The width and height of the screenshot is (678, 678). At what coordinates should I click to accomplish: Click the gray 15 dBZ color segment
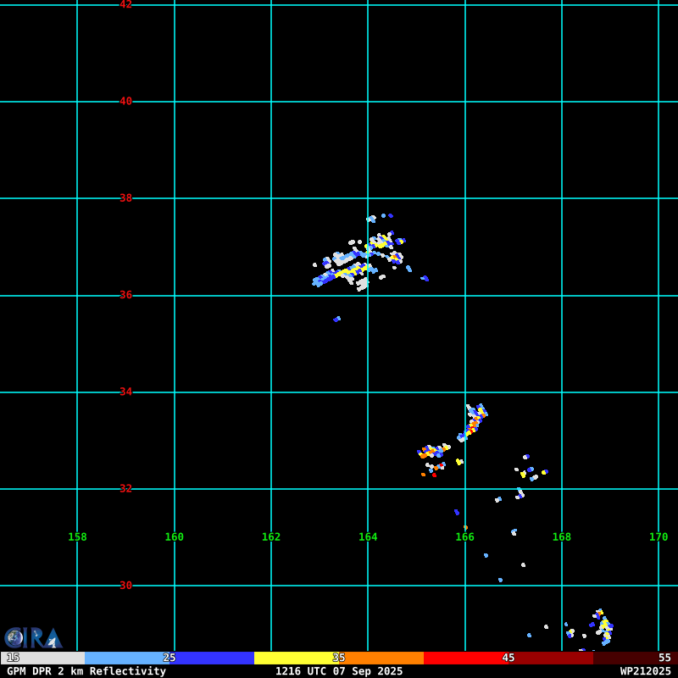tap(43, 658)
